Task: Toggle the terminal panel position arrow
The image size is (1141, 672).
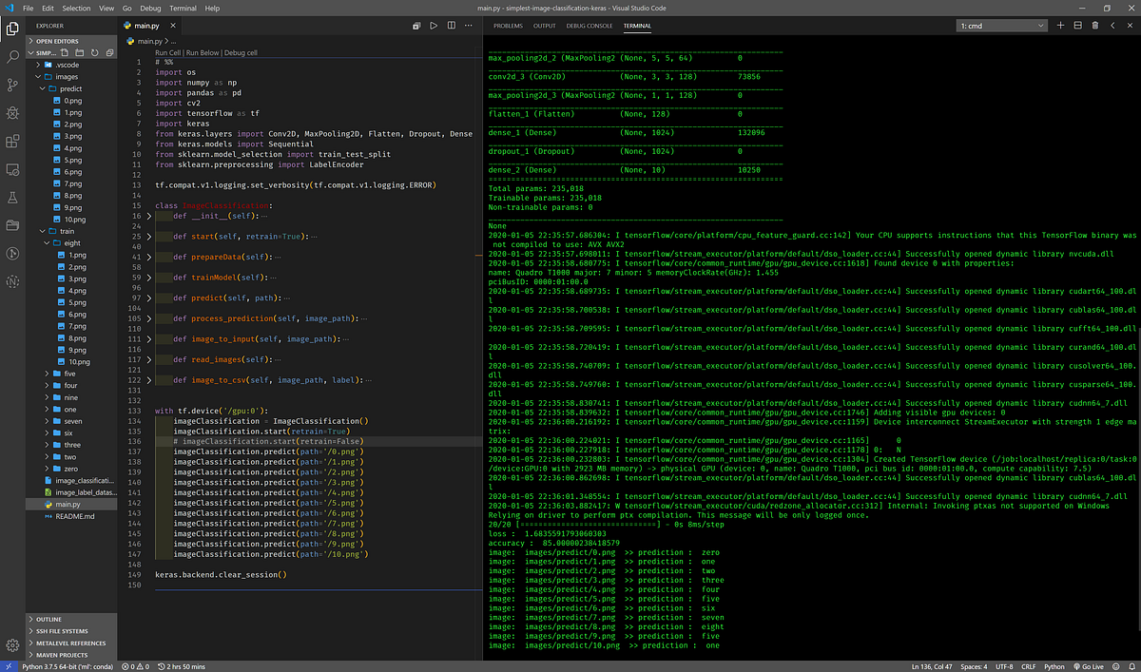Action: pyautogui.click(x=1113, y=26)
